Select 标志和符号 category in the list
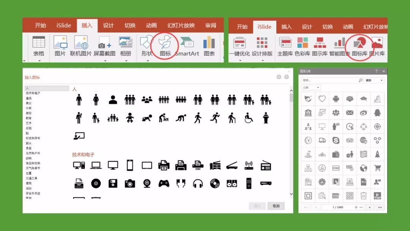Viewport: 410px width, 231px height. click(x=33, y=138)
